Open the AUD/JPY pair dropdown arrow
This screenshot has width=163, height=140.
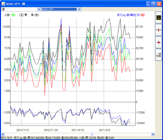79,9
